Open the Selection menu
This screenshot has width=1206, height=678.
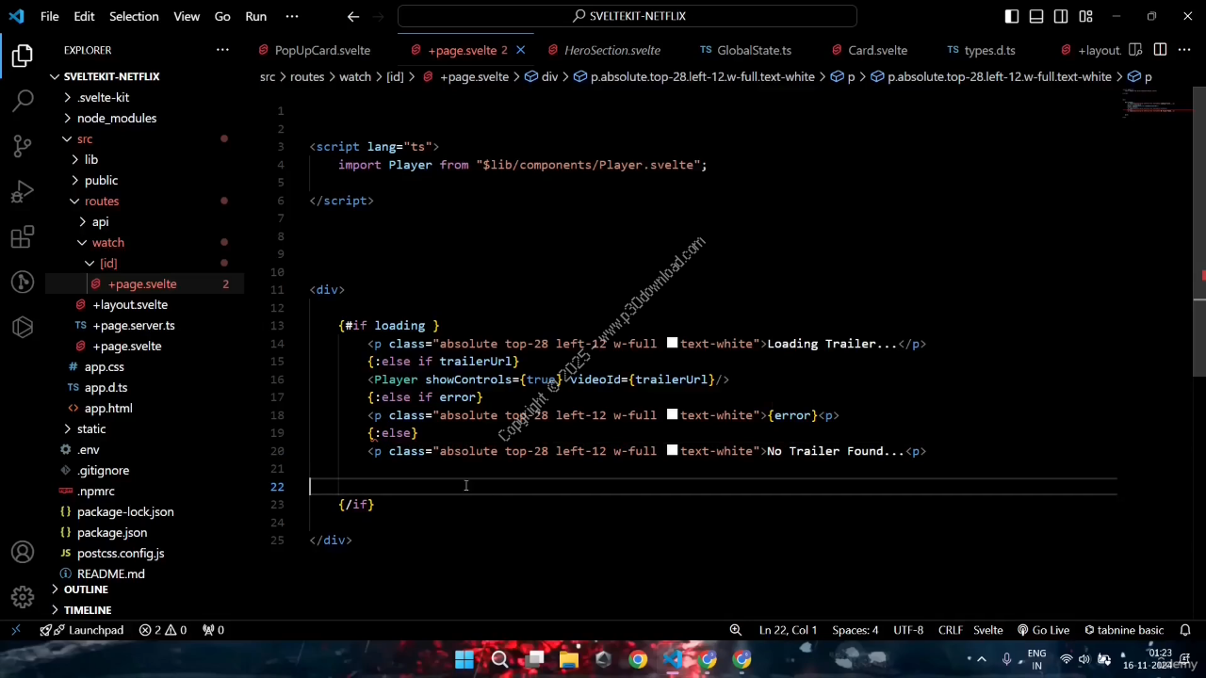pos(134,16)
